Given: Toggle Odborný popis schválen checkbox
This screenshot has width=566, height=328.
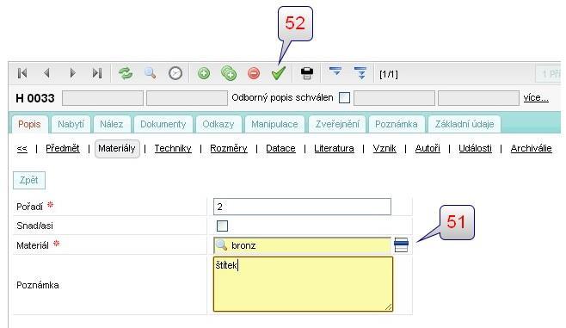Looking at the screenshot, I should (344, 97).
